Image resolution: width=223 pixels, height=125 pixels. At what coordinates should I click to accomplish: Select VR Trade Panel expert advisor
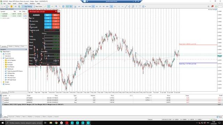pos(11,80)
